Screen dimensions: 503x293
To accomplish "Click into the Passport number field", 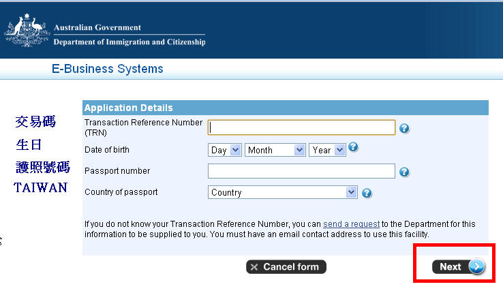I will [301, 171].
